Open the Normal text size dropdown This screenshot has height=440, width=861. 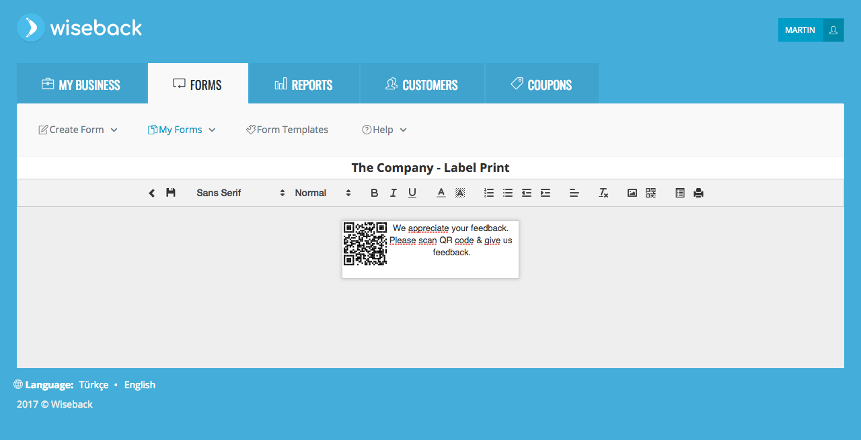pos(323,193)
